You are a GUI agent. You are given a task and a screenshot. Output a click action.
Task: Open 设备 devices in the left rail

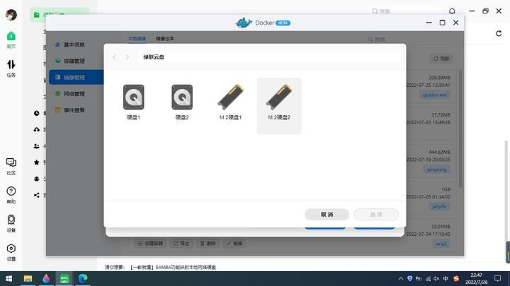pyautogui.click(x=11, y=223)
